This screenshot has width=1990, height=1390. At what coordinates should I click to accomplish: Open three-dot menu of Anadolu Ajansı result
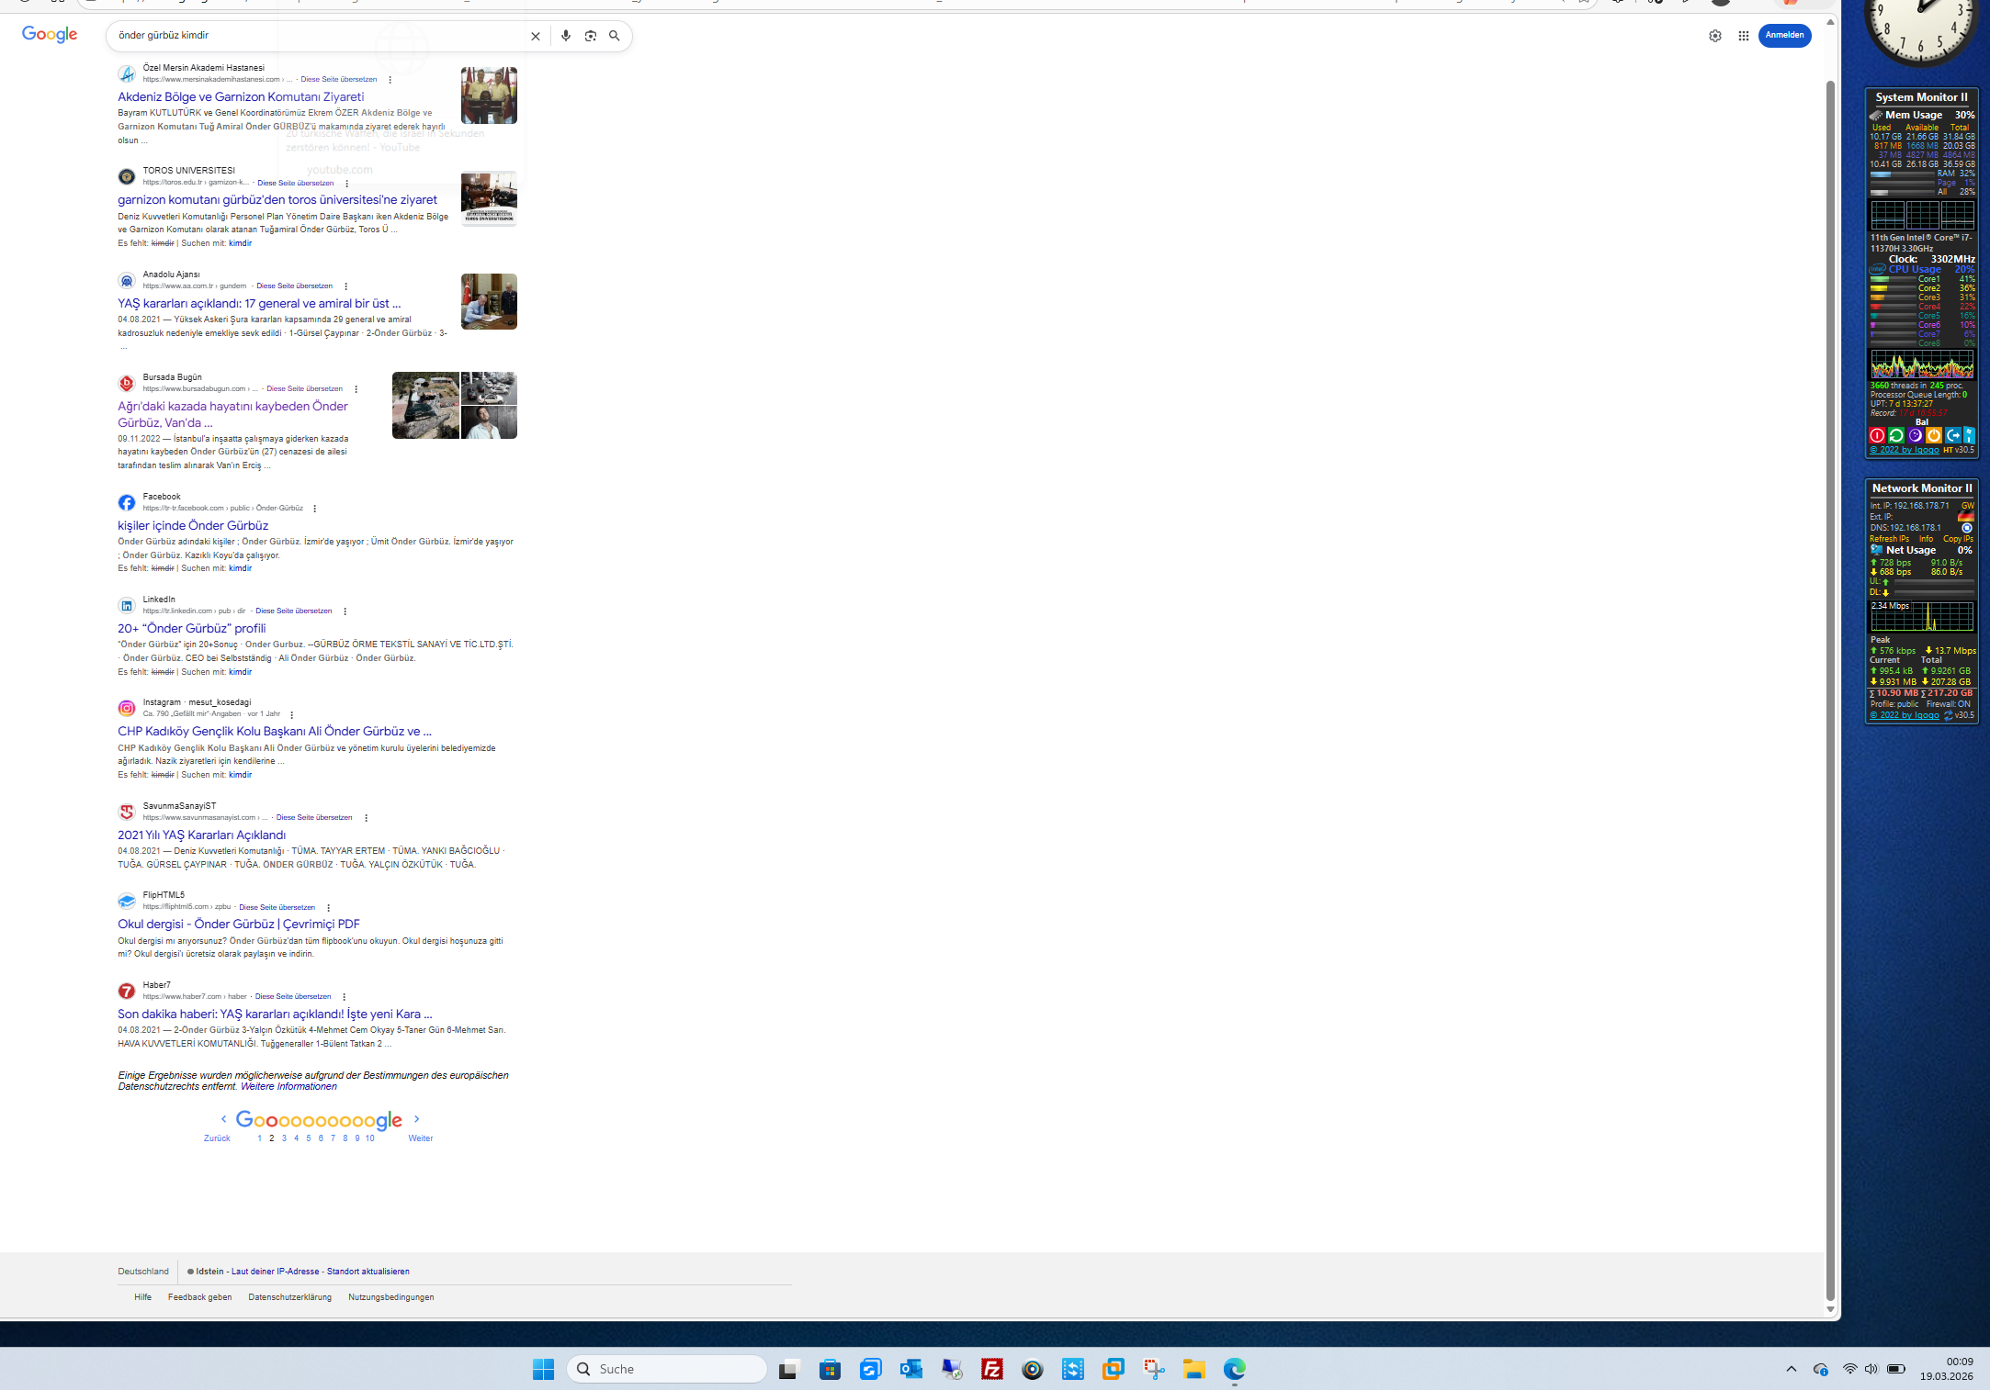(346, 286)
